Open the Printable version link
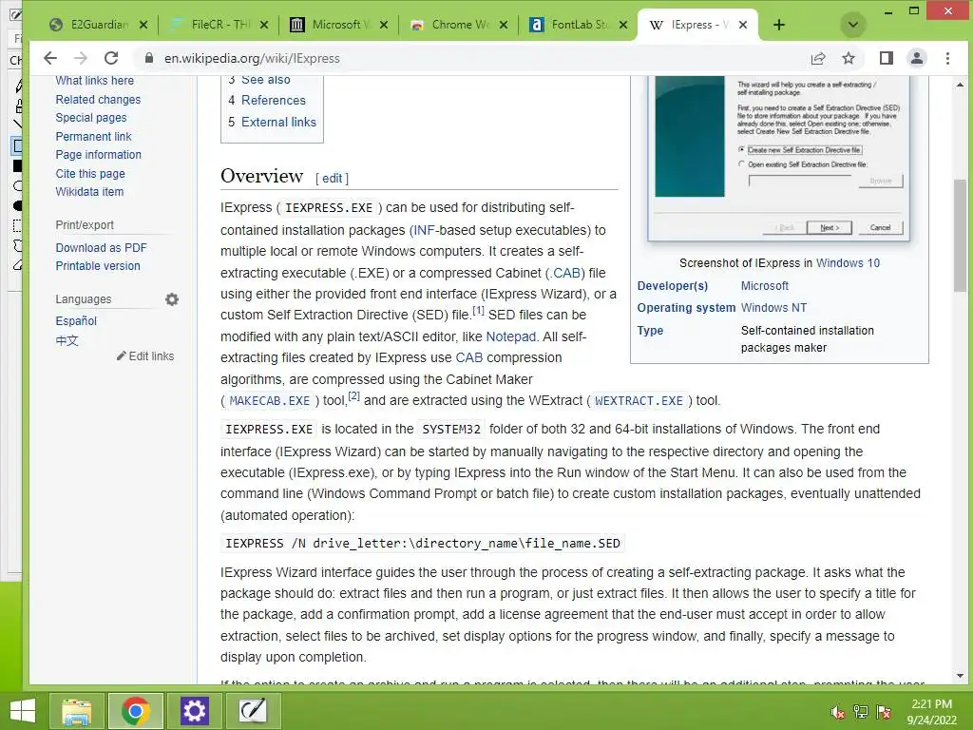This screenshot has width=973, height=730. point(98,266)
